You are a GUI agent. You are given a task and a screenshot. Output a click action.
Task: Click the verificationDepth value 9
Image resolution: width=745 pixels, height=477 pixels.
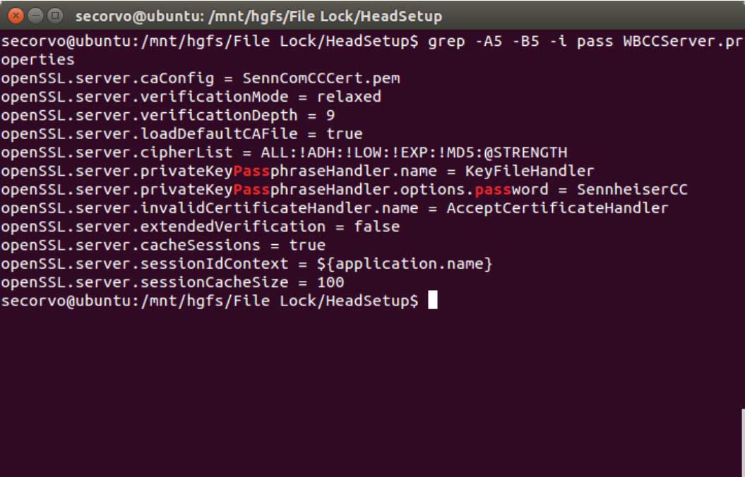tap(330, 115)
